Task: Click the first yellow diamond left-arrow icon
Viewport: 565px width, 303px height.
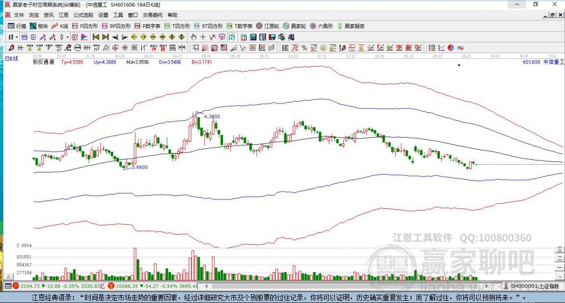Action: coord(134,37)
